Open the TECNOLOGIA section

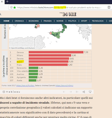click(x=98, y=21)
